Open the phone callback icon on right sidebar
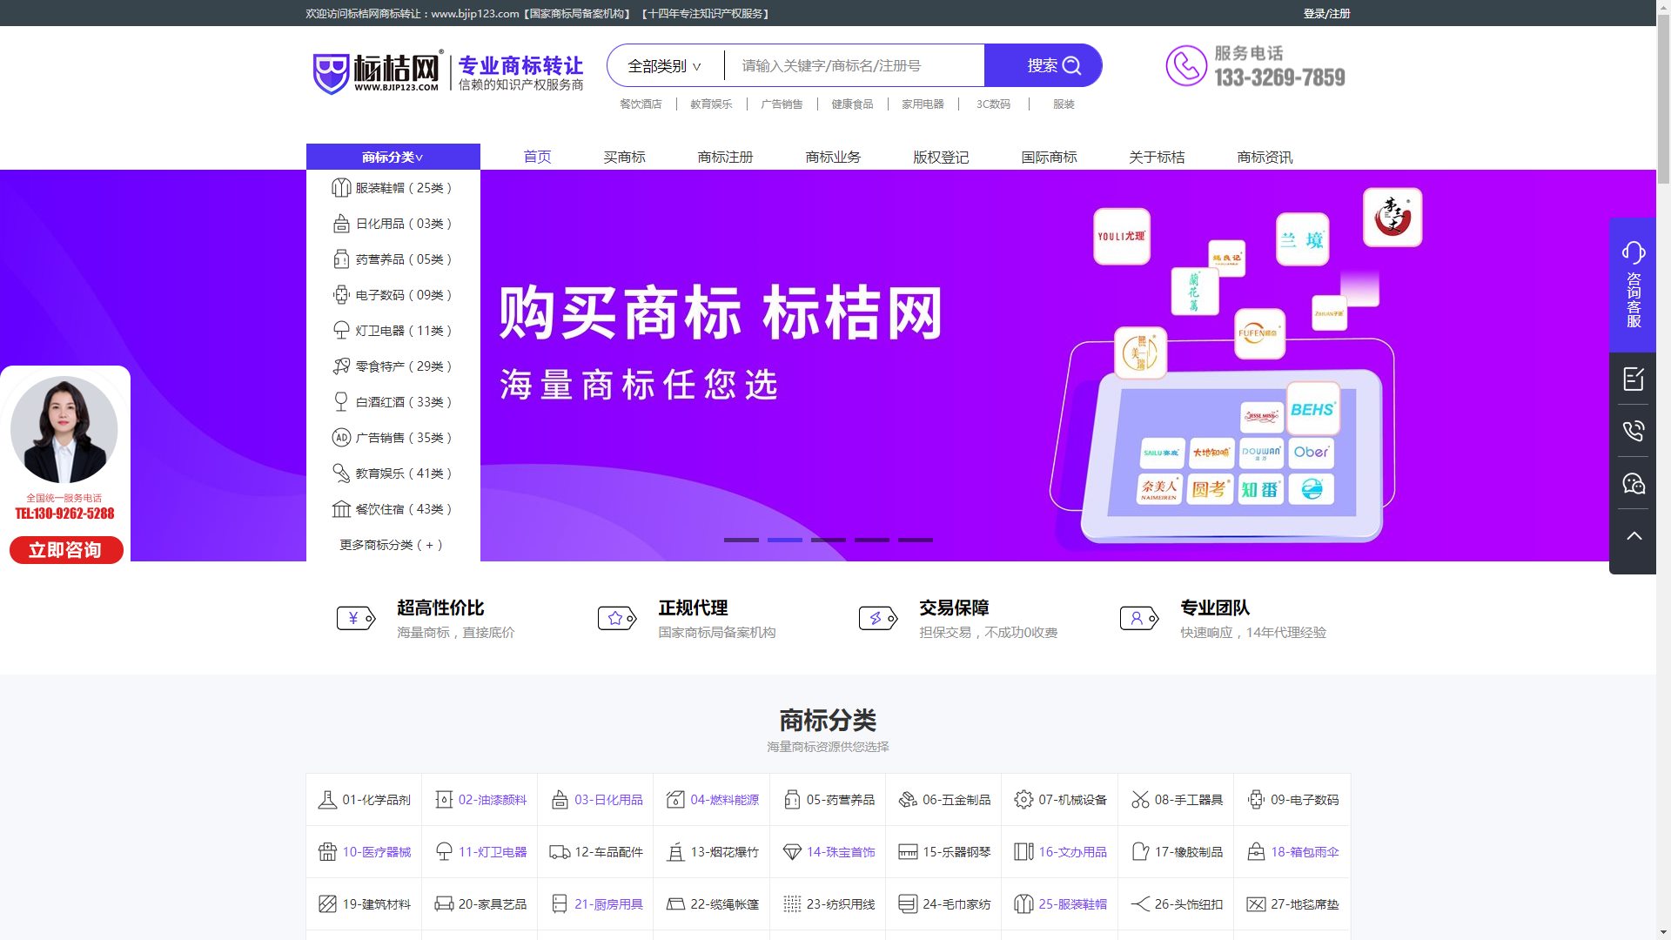The height and width of the screenshot is (940, 1671). tap(1634, 430)
